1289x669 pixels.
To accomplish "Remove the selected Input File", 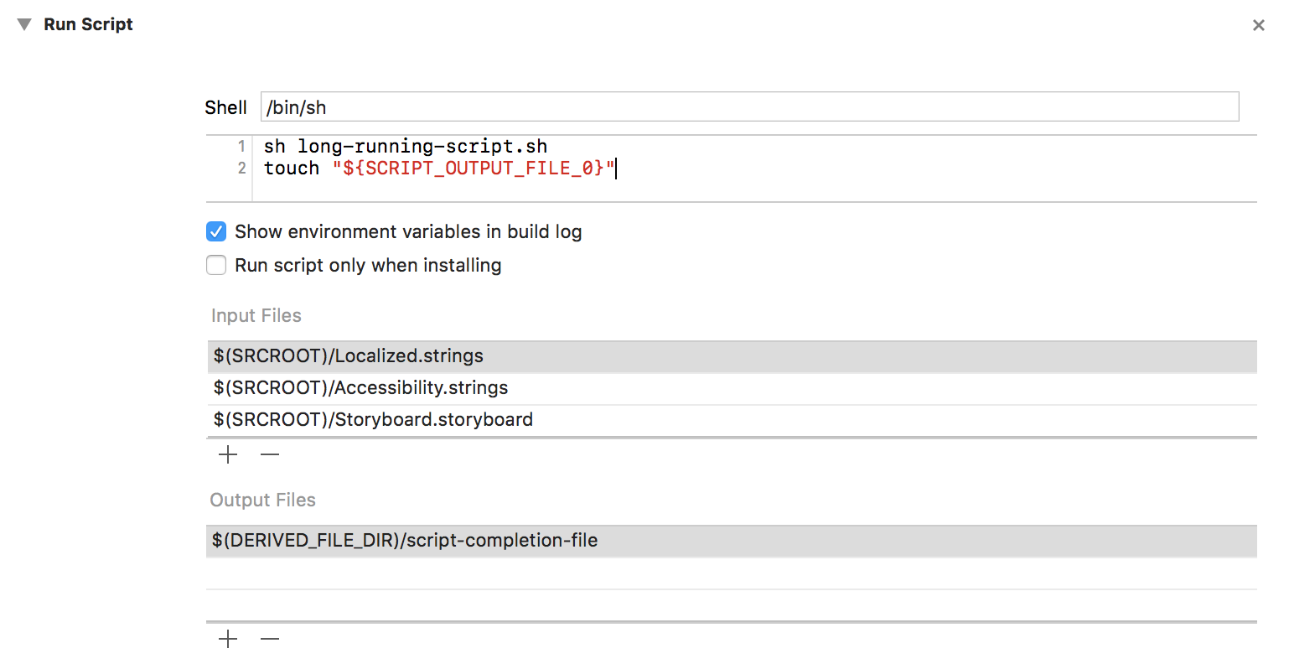I will click(x=269, y=454).
